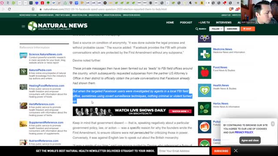Image resolution: width=278 pixels, height=156 pixels.
Task: Click the white Subscribe button in header
Action: point(232,29)
